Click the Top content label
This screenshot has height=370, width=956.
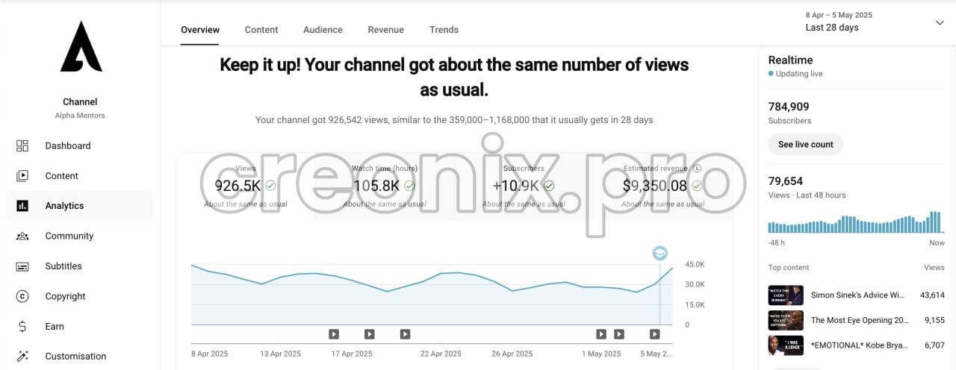pos(789,268)
